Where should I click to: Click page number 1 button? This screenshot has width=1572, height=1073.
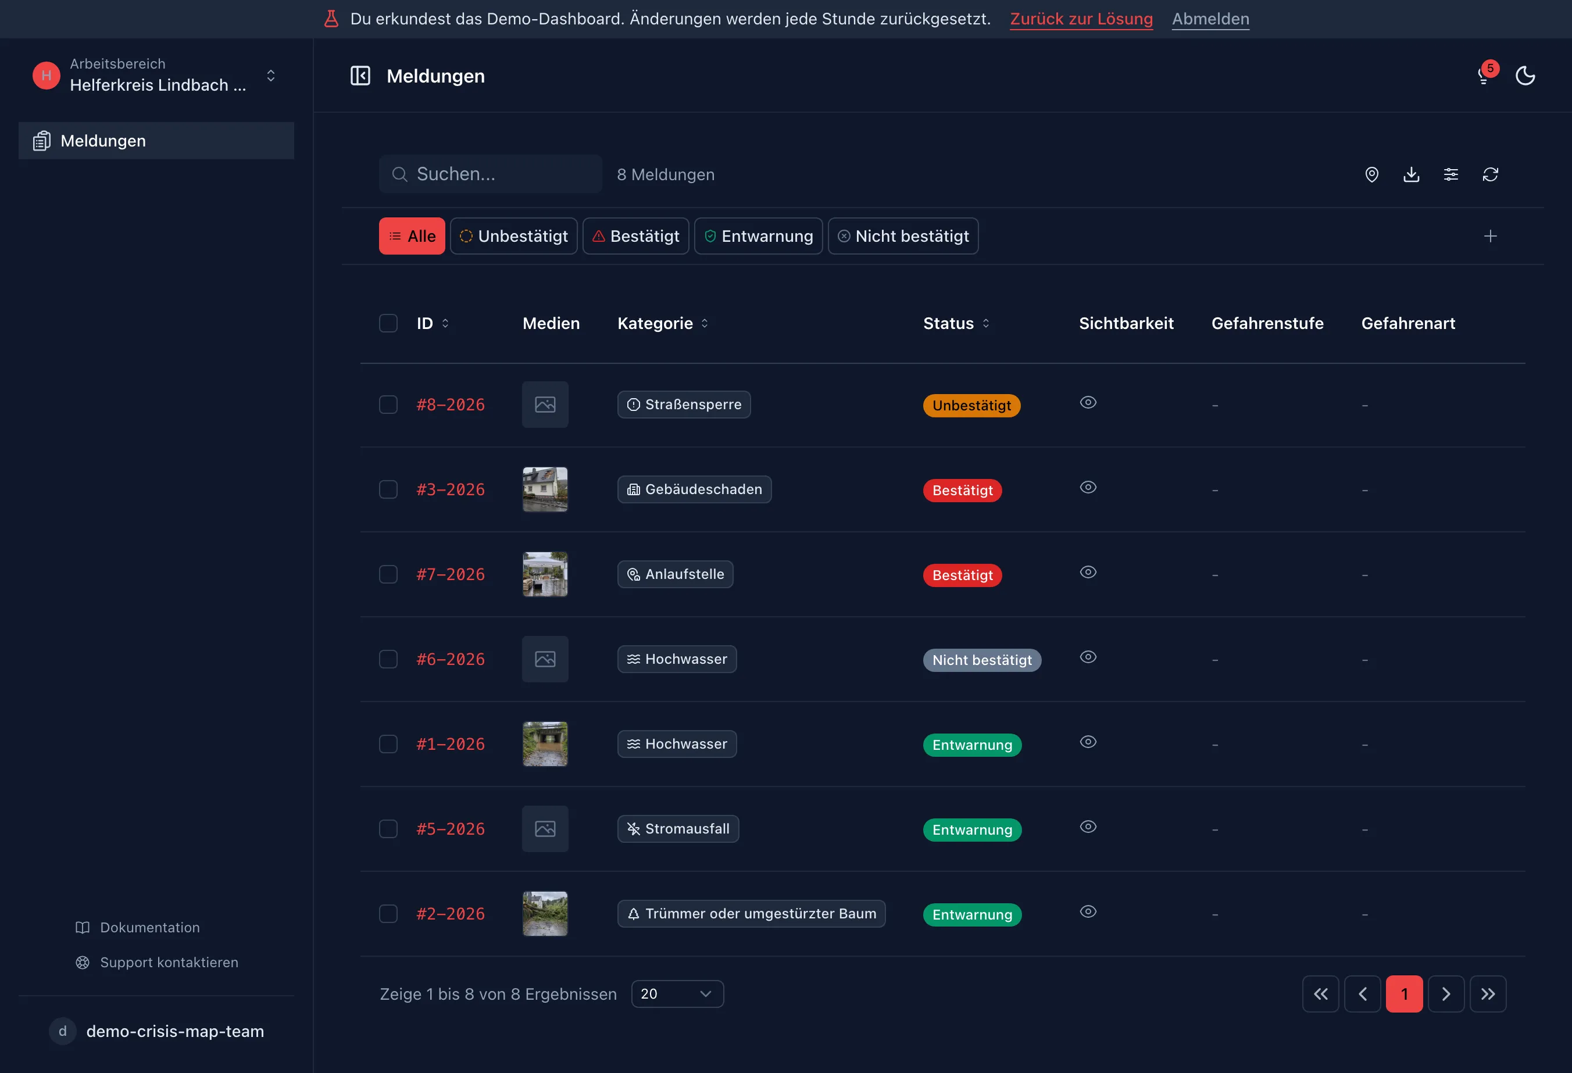tap(1404, 994)
